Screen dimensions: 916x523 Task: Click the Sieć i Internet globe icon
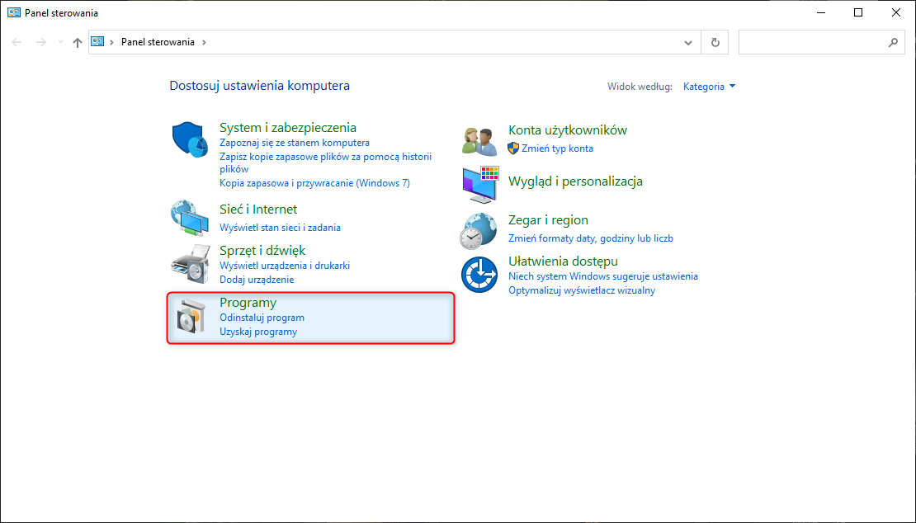point(191,218)
